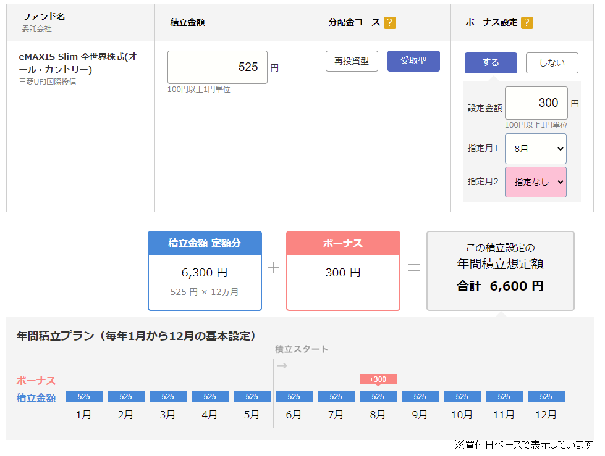Viewport: 605px width, 456px height.
Task: Click blue 積立金額 timeline row label
Action: point(36,398)
